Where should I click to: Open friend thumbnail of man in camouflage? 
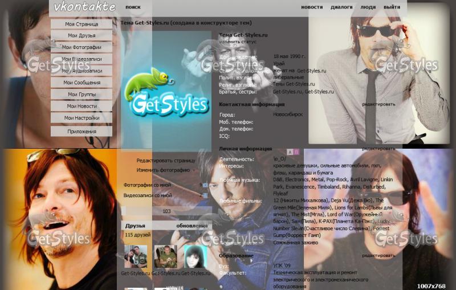click(165, 256)
